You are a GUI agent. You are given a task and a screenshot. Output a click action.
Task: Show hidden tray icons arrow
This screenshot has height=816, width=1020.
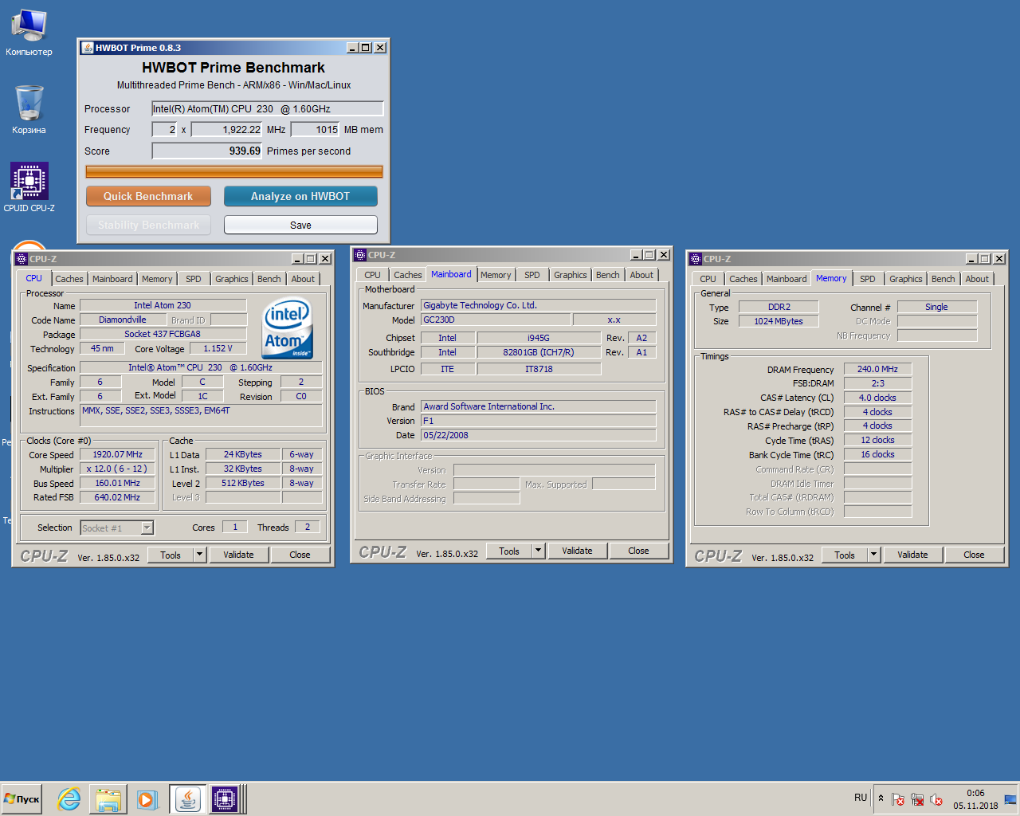[881, 798]
